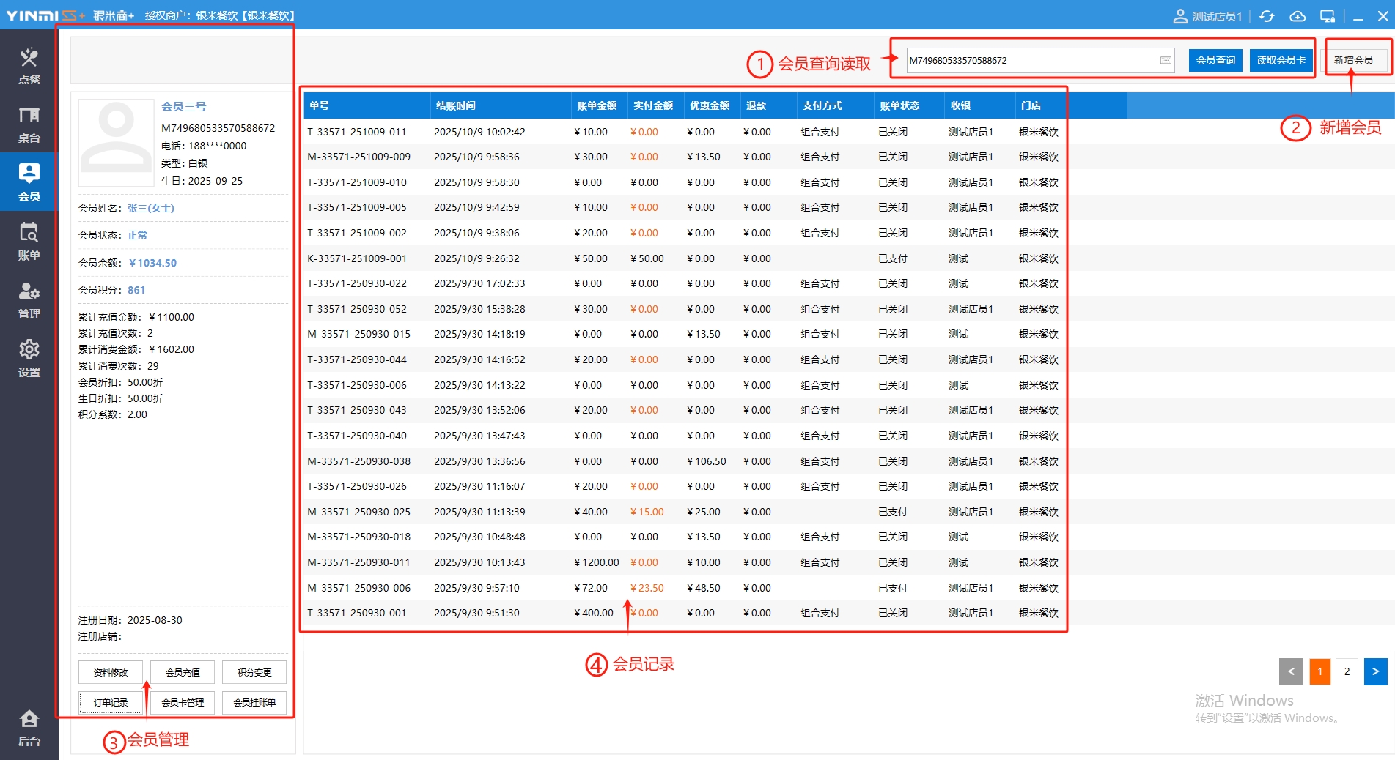The width and height of the screenshot is (1395, 760).
Task: Open the 管理 management sidebar icon
Action: 29,299
